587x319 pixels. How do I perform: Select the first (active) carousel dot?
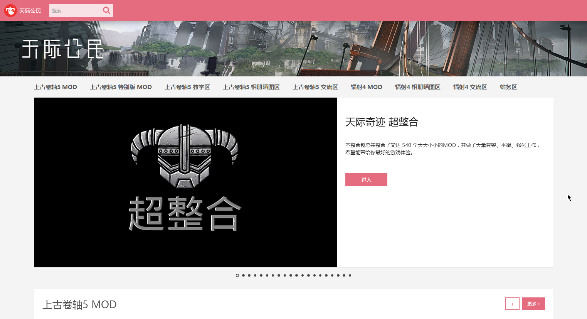(x=237, y=275)
